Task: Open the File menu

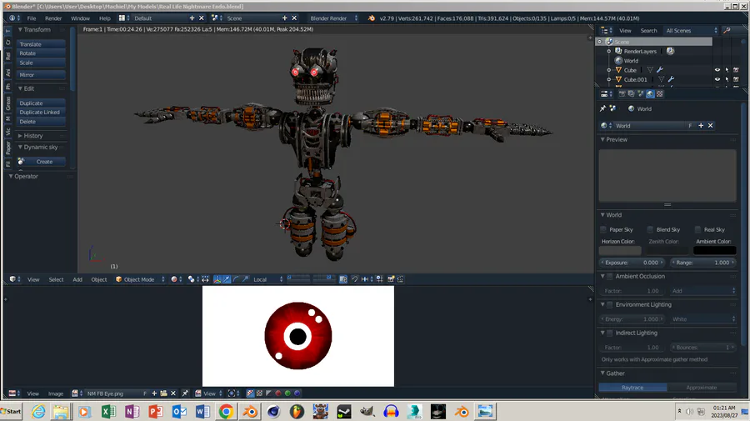Action: (x=32, y=18)
